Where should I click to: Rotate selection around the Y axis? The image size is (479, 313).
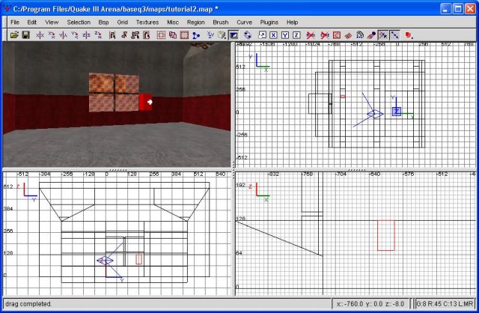pos(75,35)
